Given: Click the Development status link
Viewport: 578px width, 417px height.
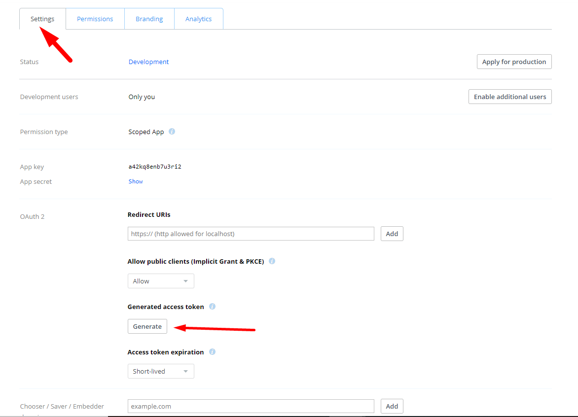Looking at the screenshot, I should [148, 61].
